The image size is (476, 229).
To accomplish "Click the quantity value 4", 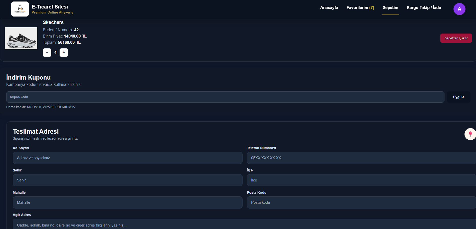I will tap(55, 52).
